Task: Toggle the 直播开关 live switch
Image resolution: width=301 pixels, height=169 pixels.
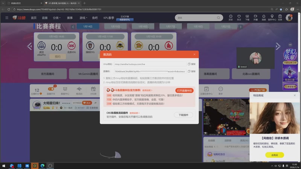Action: [51, 89]
